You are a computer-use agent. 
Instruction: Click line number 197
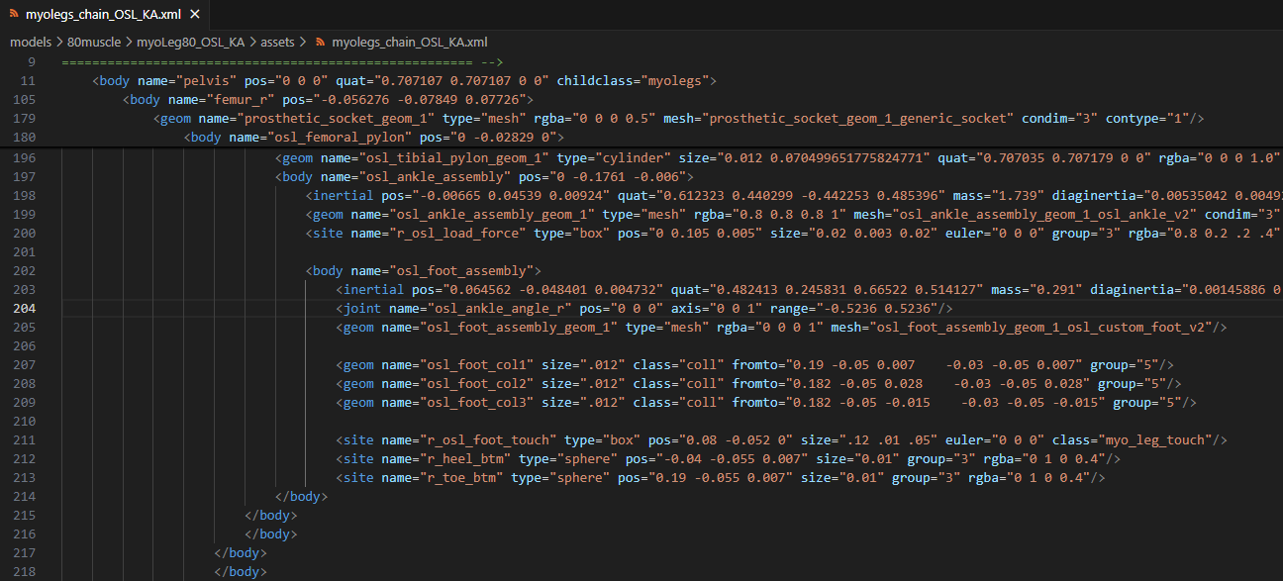tap(25, 177)
